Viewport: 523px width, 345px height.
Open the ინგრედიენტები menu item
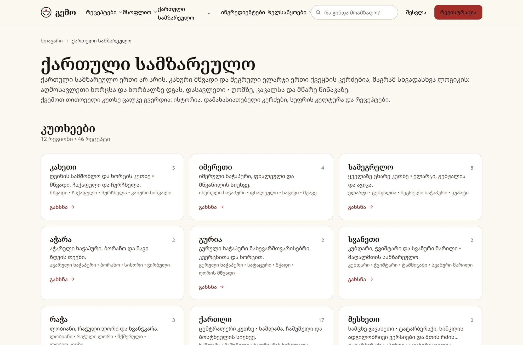pyautogui.click(x=243, y=12)
